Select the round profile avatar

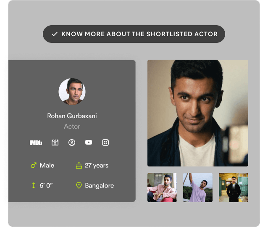click(x=72, y=91)
